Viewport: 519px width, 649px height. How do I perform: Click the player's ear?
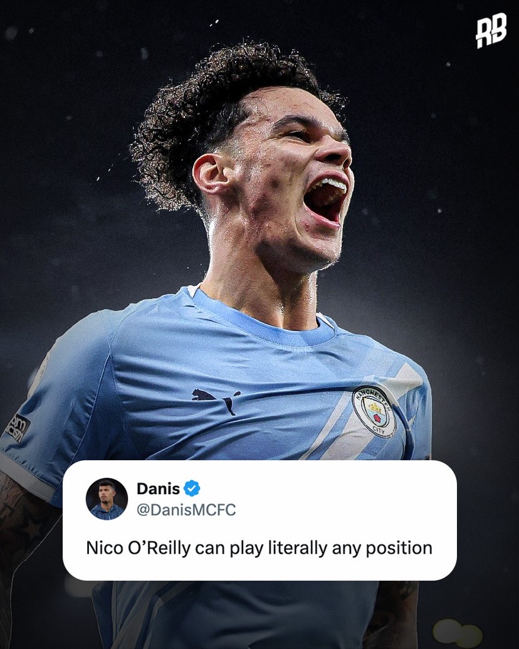(x=209, y=176)
